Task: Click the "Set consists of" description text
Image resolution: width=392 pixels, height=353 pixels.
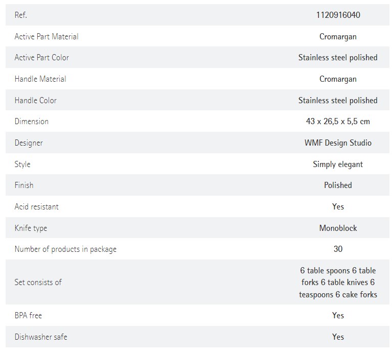Action: pyautogui.click(x=338, y=283)
